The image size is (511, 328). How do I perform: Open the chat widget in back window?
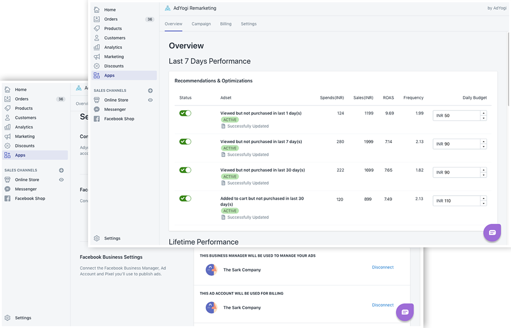405,312
